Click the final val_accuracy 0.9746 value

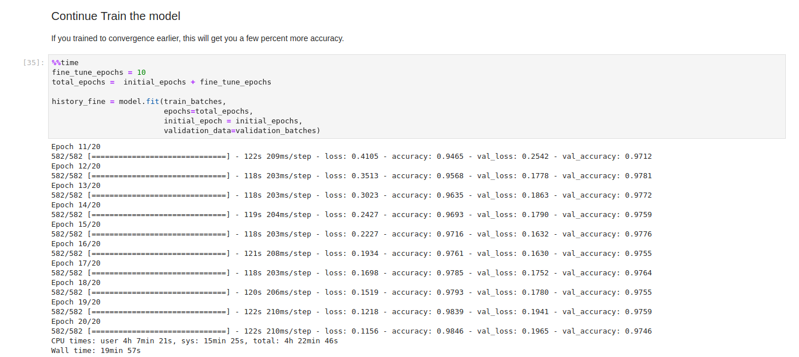point(638,331)
